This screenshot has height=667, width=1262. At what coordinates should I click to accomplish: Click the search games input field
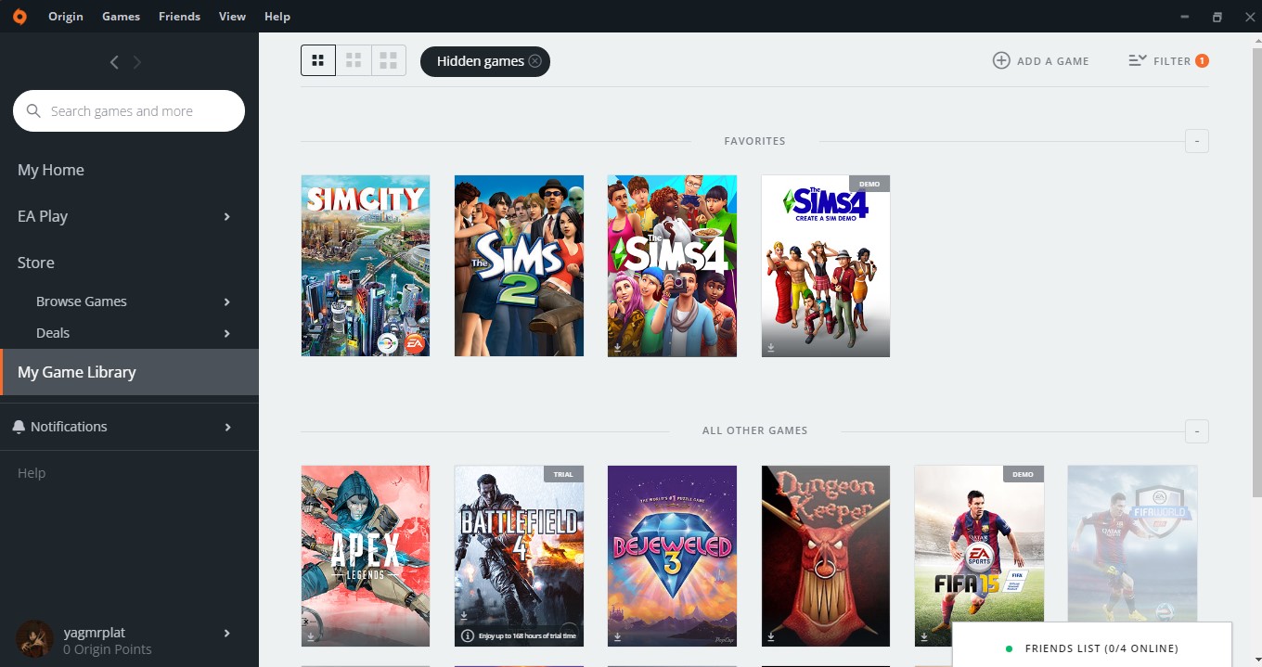click(129, 111)
